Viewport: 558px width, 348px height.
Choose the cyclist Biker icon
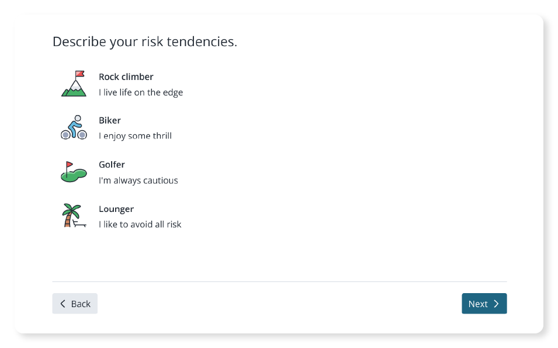pyautogui.click(x=74, y=127)
